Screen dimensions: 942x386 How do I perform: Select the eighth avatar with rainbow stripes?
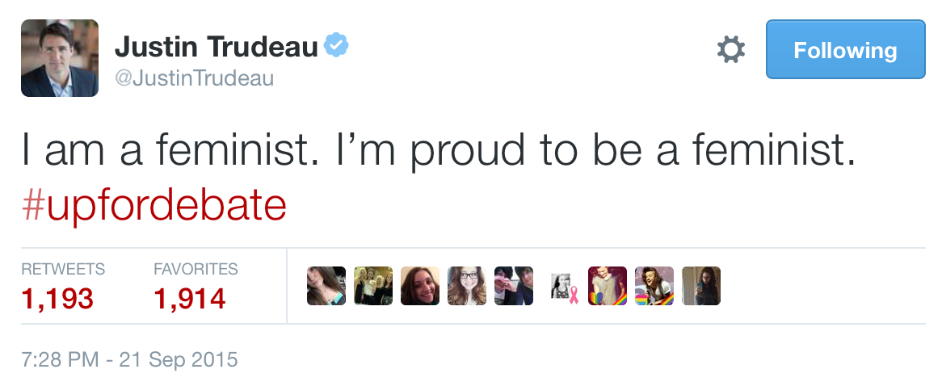pos(654,286)
